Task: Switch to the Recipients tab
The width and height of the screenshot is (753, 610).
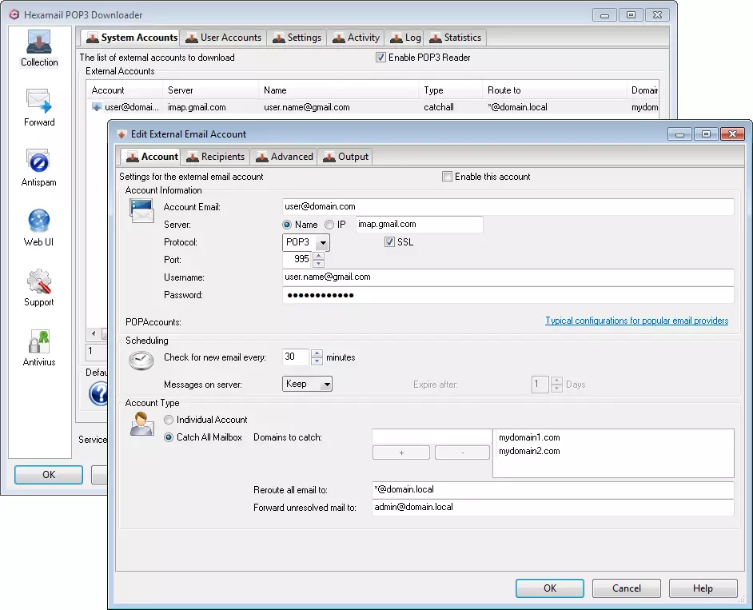Action: 215,157
